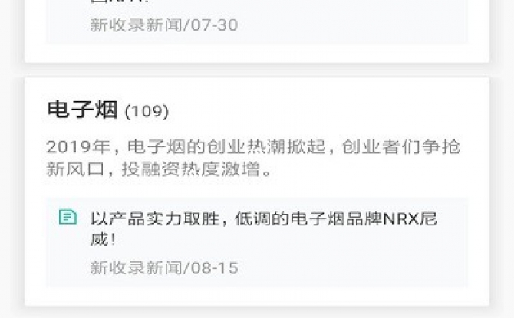514x318 pixels.
Task: Click the white bottom margin of top card
Action: [x=257, y=53]
